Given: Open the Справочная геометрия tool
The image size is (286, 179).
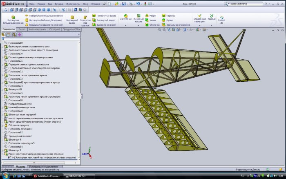Looking at the screenshot, I should pyautogui.click(x=199, y=16).
